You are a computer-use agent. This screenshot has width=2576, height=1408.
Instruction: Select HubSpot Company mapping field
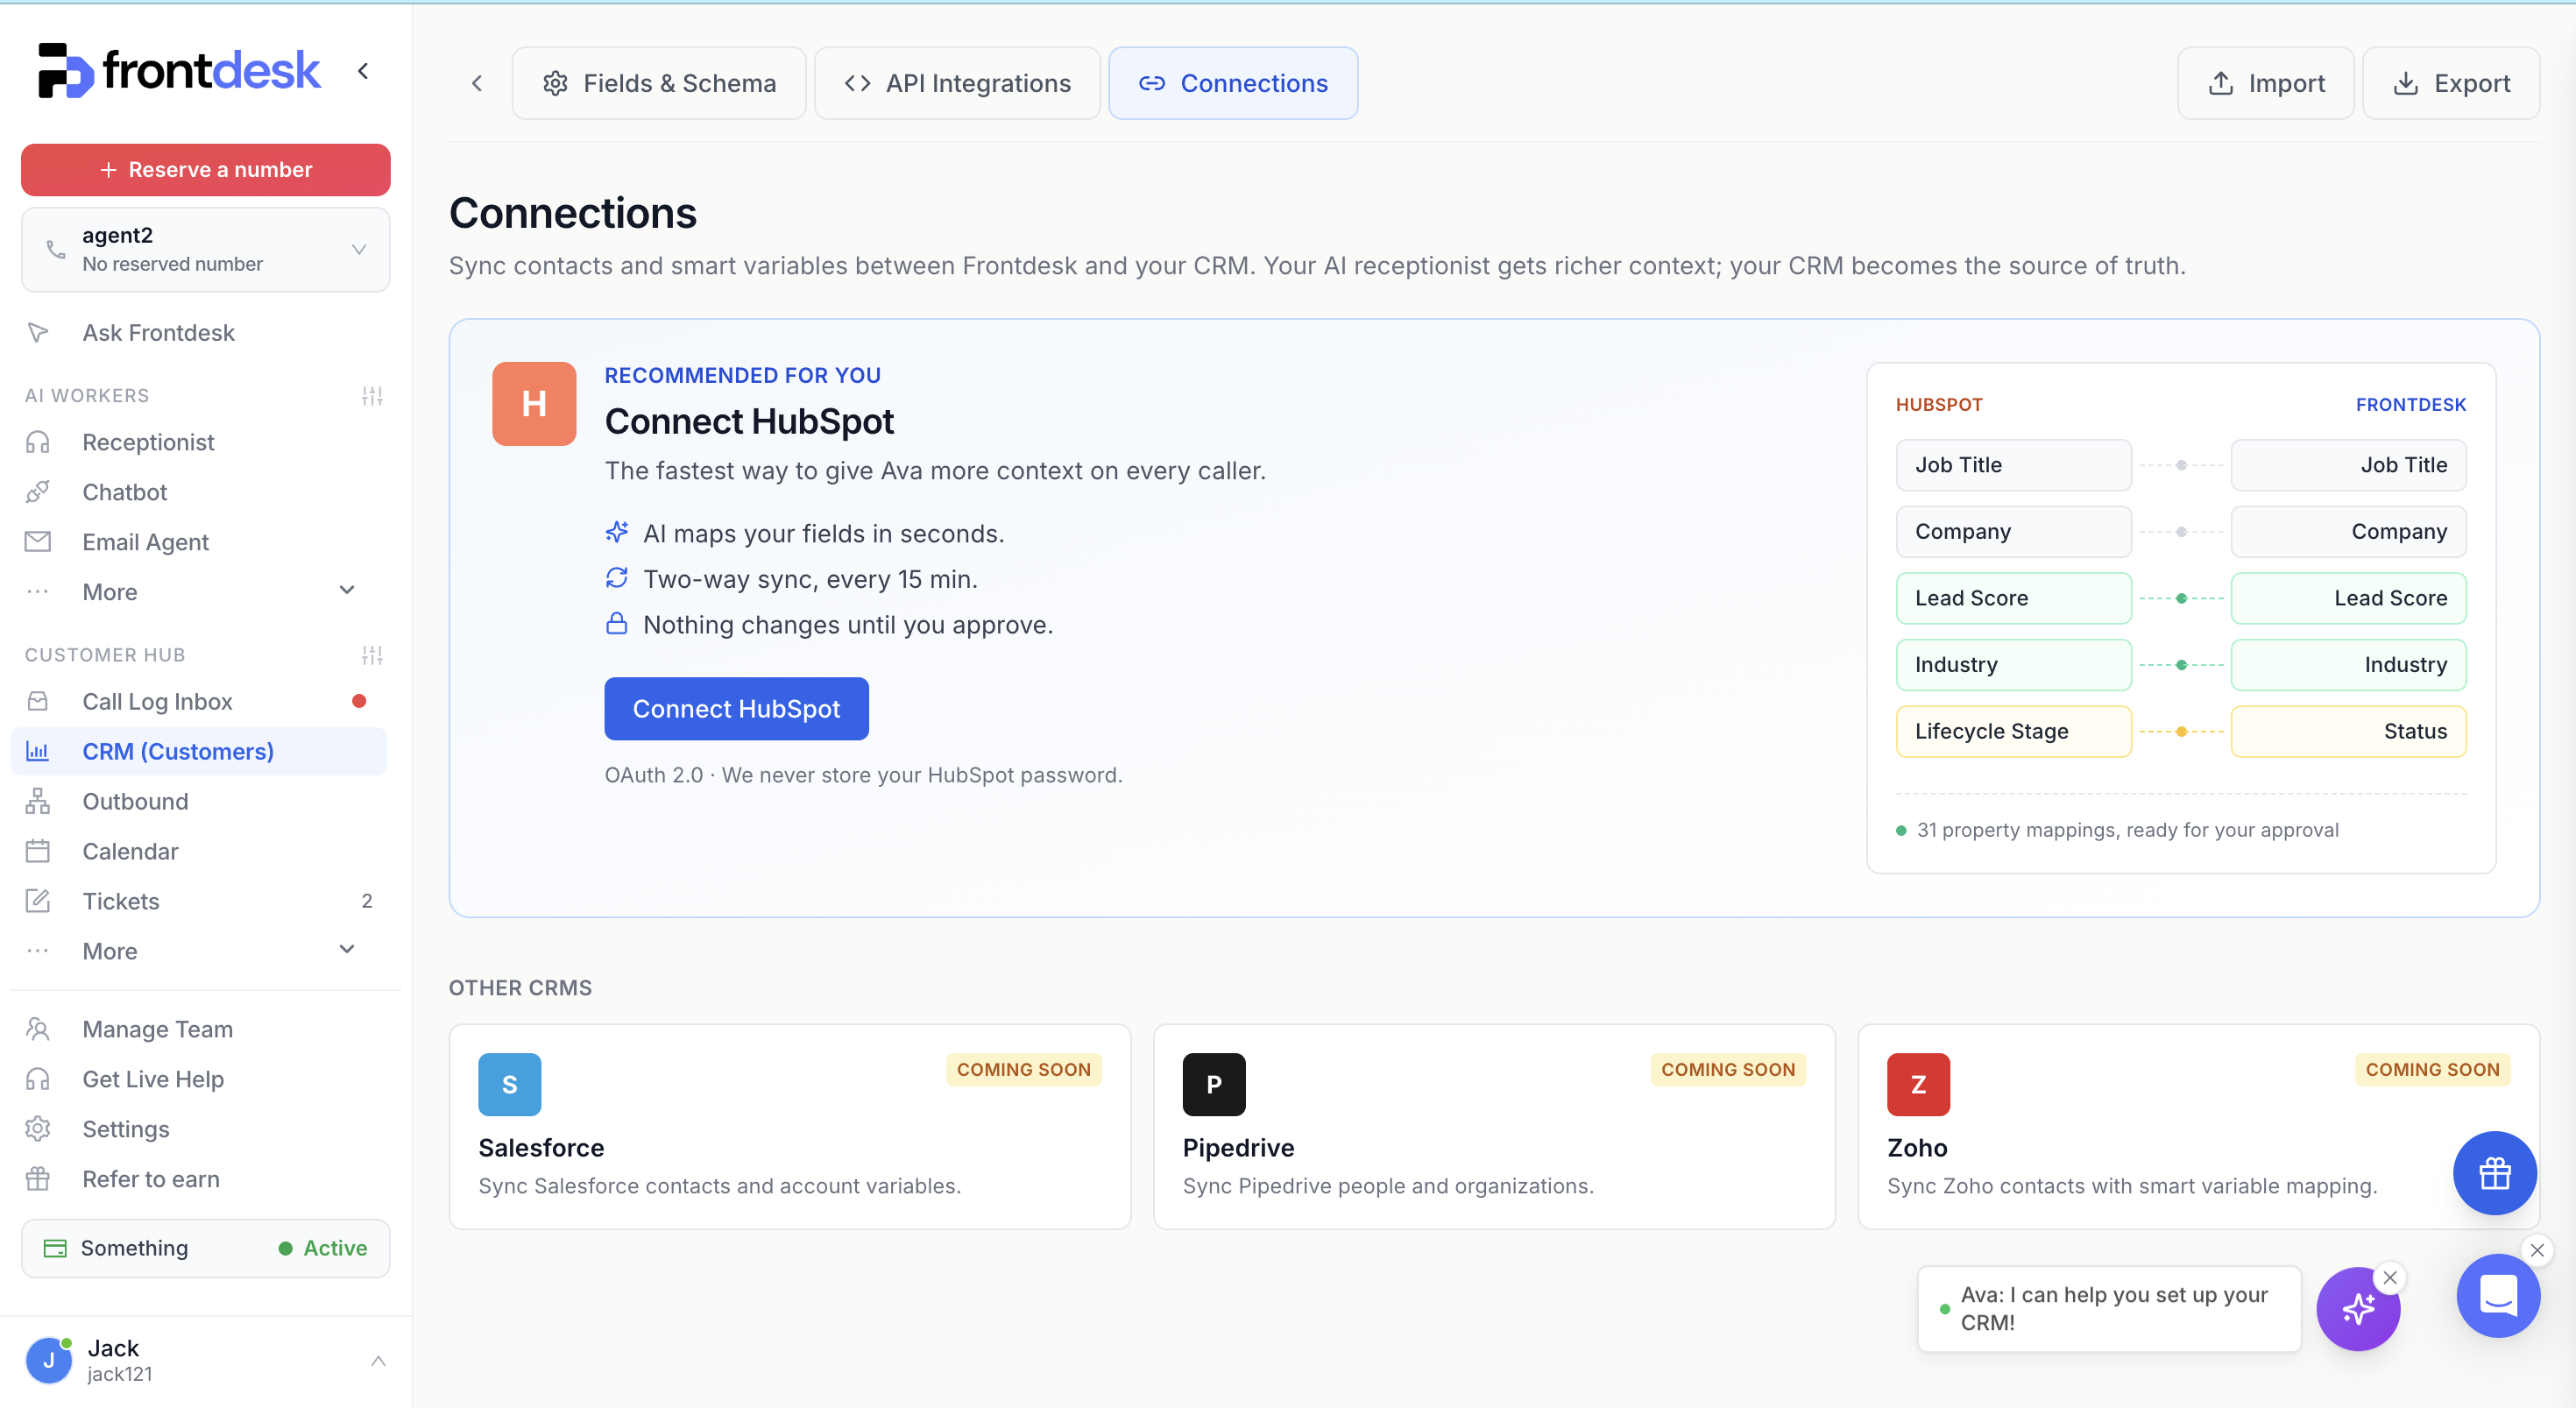2014,532
